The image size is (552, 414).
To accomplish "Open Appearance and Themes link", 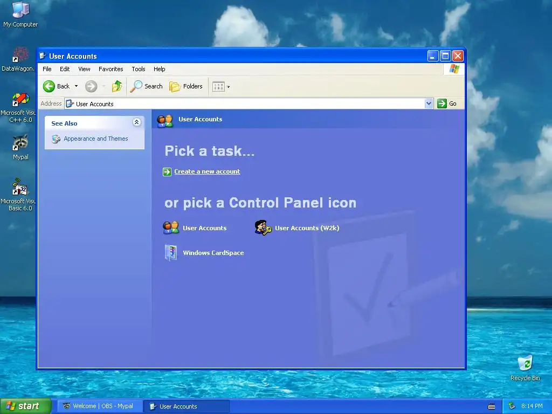I will [96, 139].
